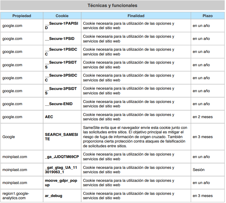Select the Propiedad column header

(22, 16)
